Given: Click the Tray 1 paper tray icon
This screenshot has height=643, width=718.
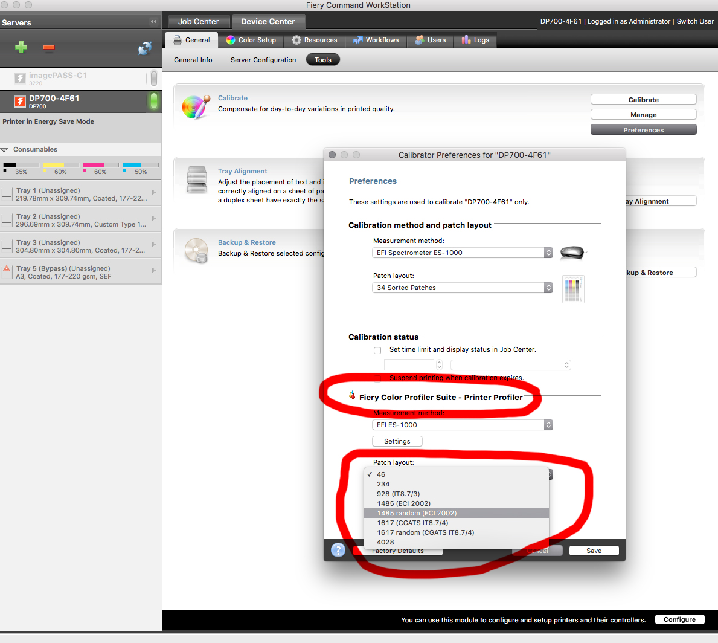Looking at the screenshot, I should click(x=7, y=195).
